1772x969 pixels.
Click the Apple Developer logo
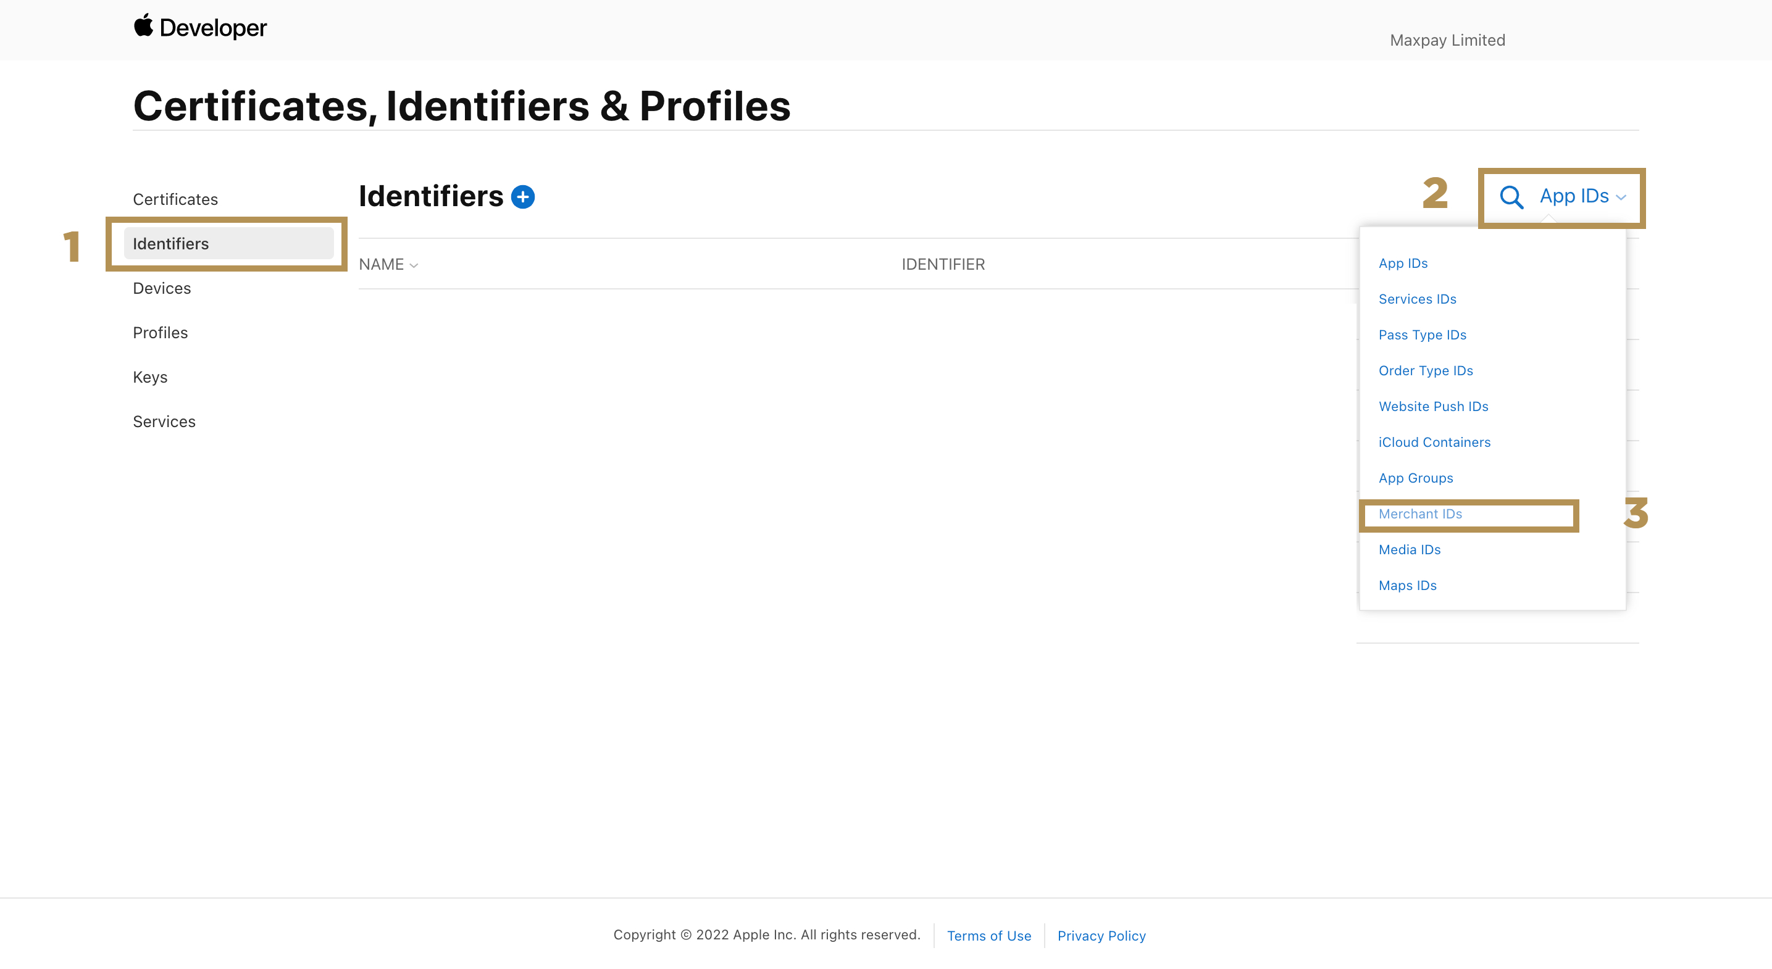pos(199,28)
